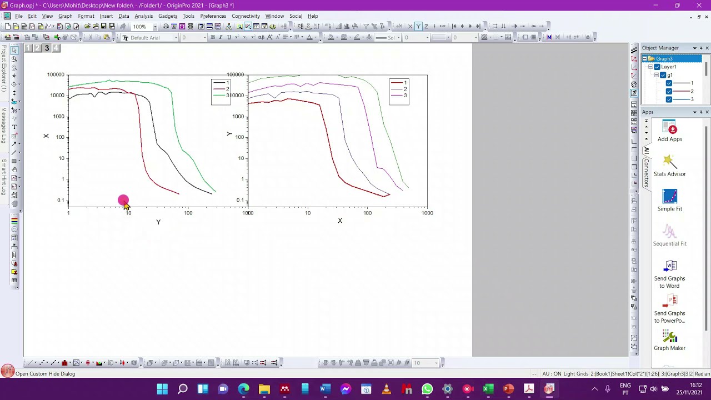Screen dimensions: 711x400
Task: Click the Print icon in toolbar
Action: click(166, 26)
